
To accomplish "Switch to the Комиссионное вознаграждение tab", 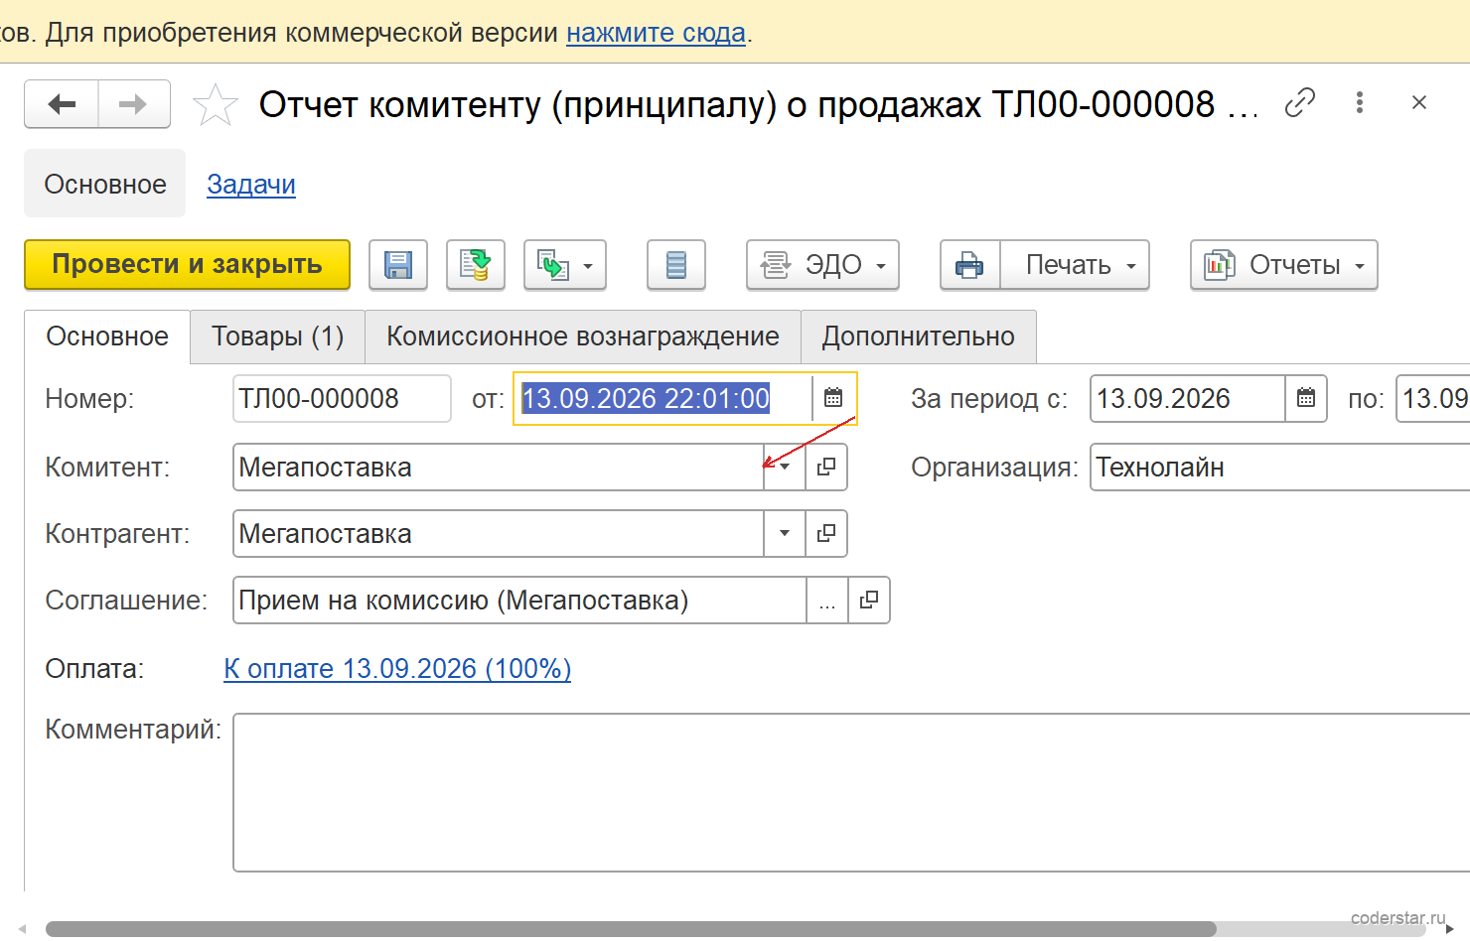I will [583, 336].
